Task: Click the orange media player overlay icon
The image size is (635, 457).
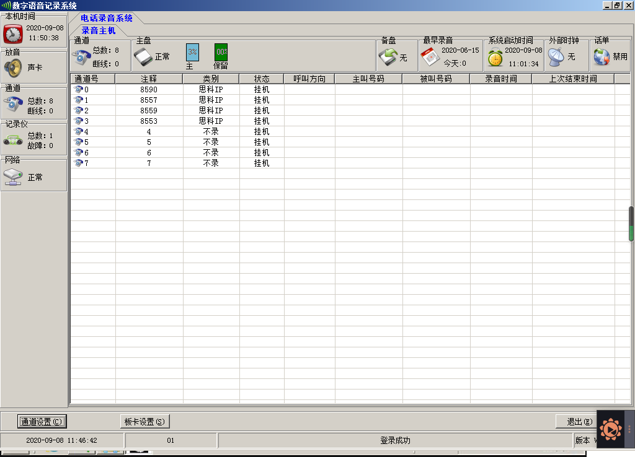Action: pos(610,430)
